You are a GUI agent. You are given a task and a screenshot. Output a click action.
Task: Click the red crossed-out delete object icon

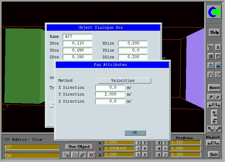tap(92, 154)
